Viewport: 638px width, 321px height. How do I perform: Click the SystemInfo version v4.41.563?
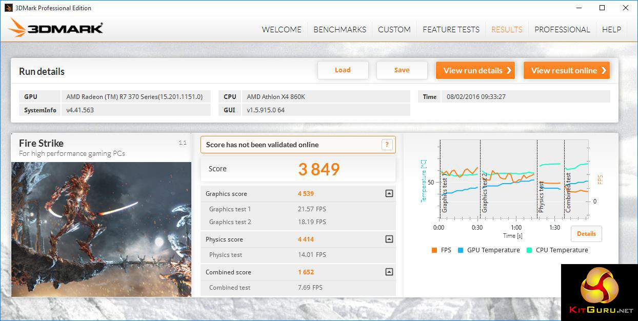pyautogui.click(x=80, y=110)
